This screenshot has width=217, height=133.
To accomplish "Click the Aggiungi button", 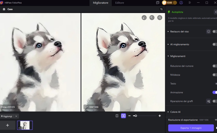I will (7, 116).
